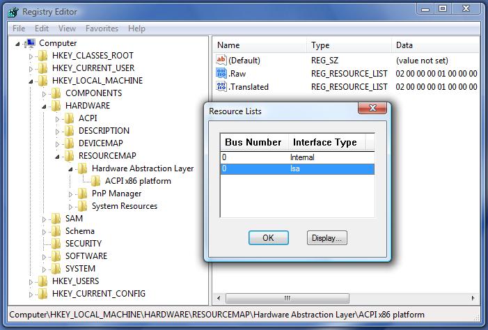Expand the COMPONENTS key

click(x=44, y=94)
